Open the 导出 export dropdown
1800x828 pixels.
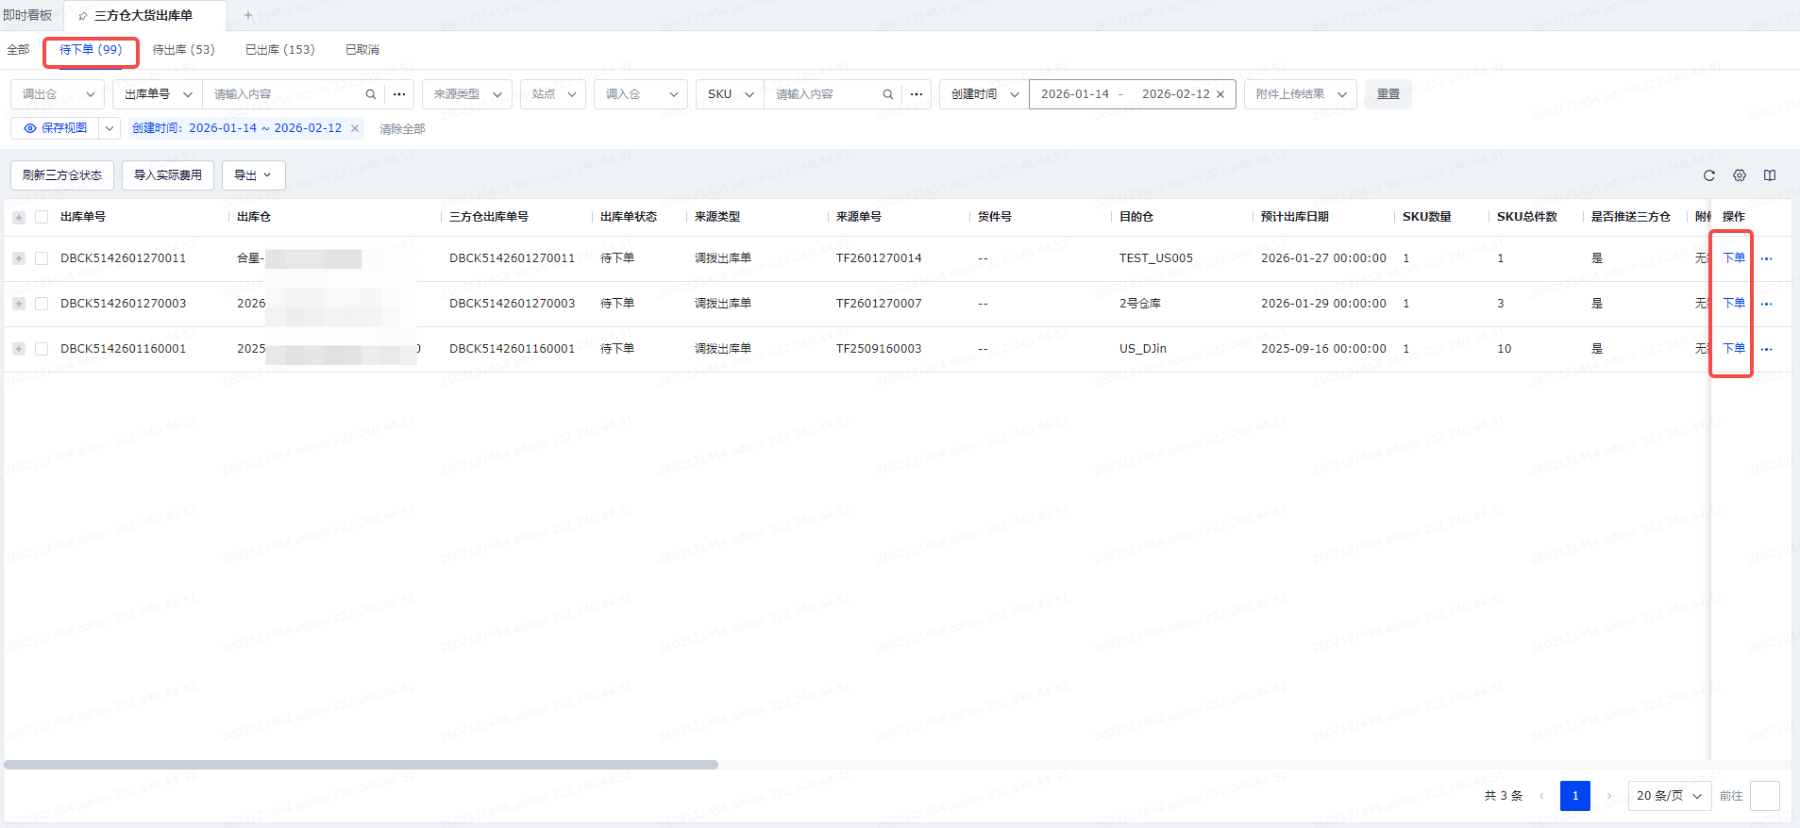[x=253, y=175]
